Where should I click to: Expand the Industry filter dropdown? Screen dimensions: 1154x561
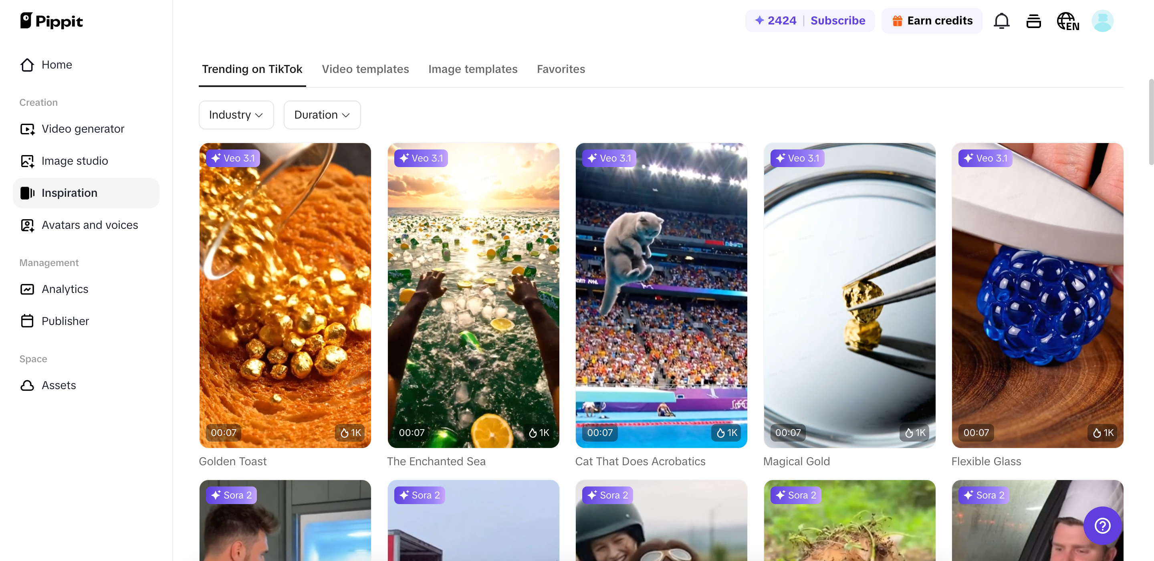click(236, 115)
